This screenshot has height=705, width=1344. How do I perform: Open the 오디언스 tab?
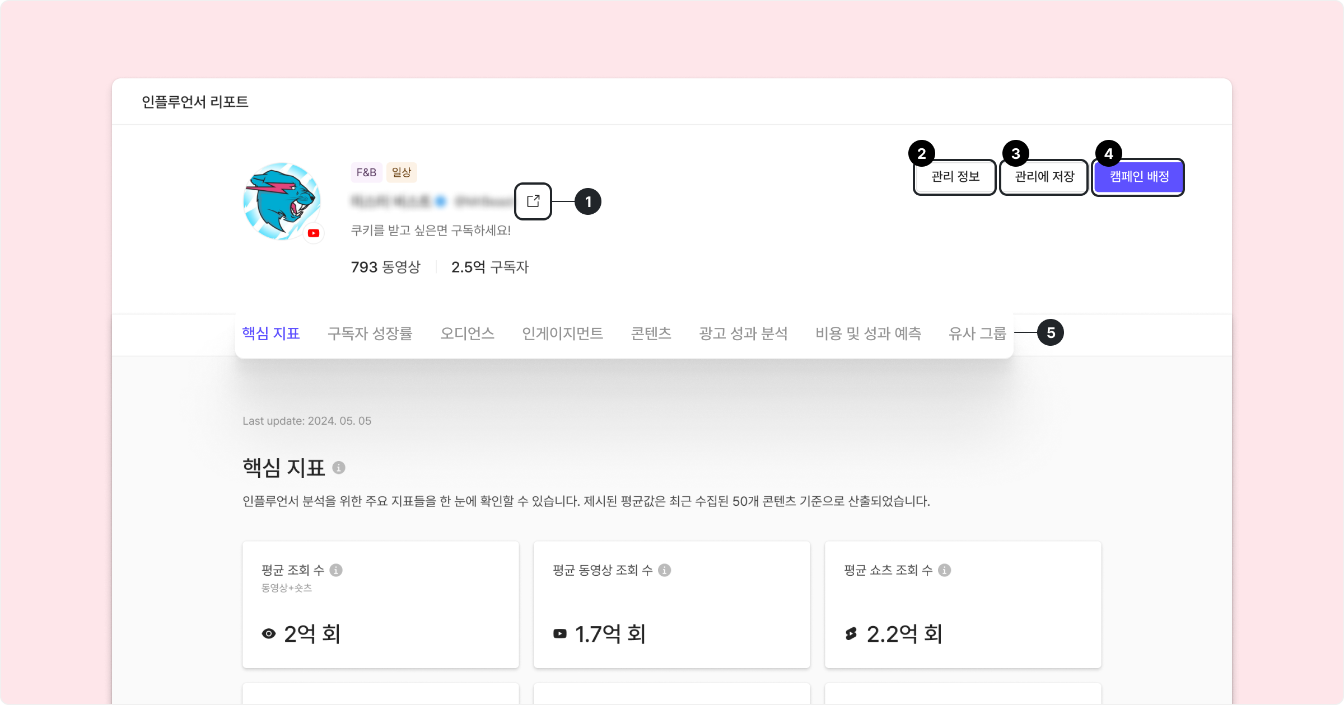[468, 333]
